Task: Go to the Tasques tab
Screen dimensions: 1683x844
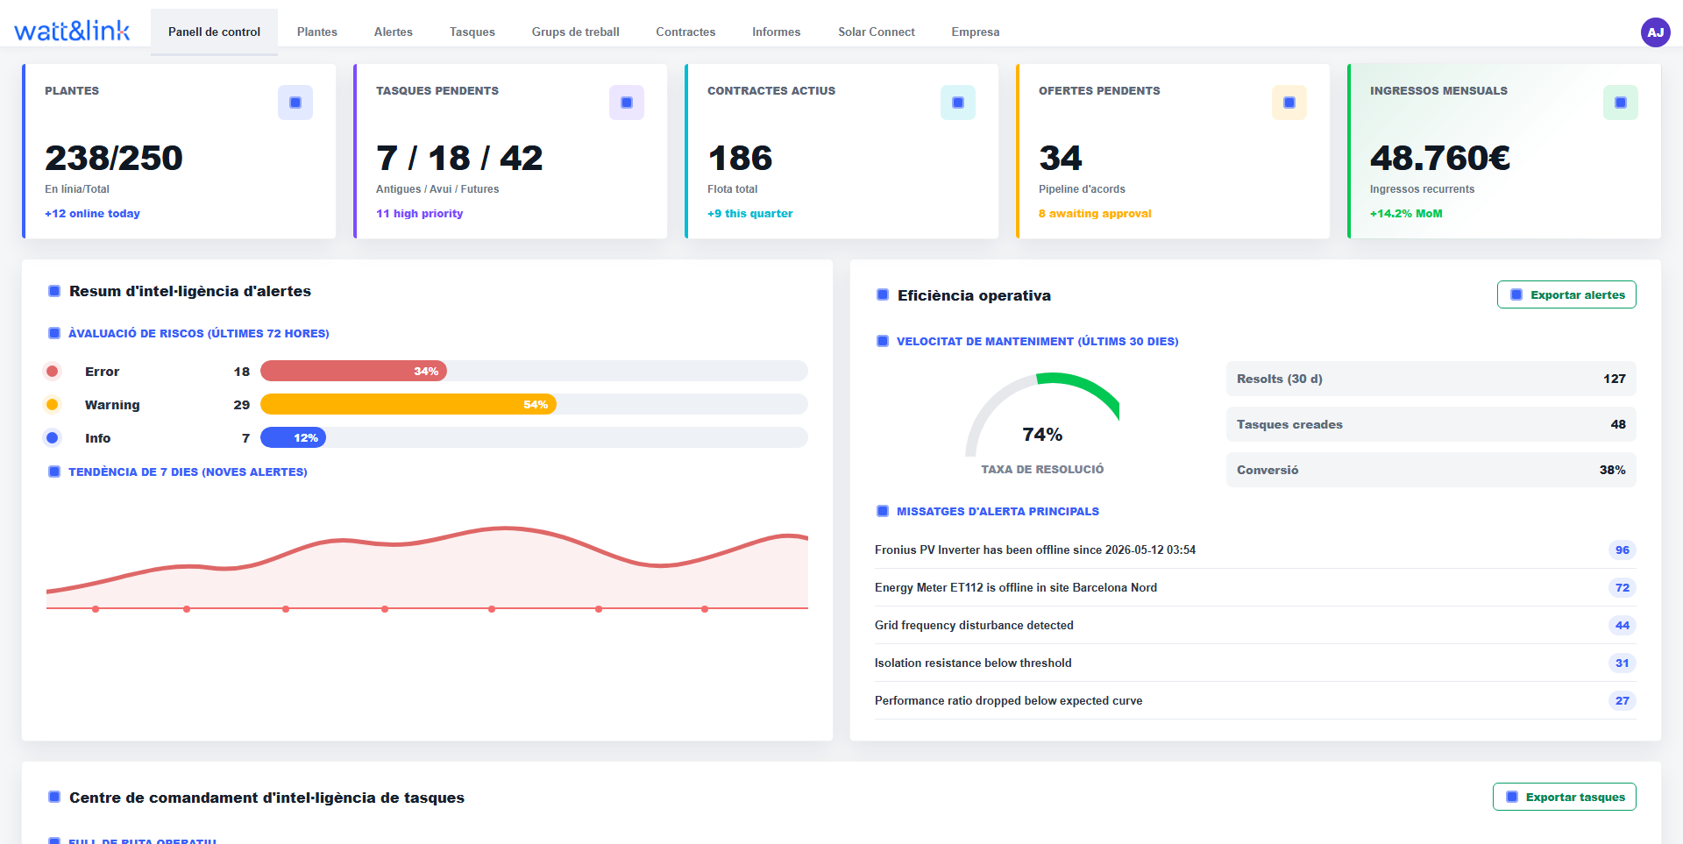Action: (x=472, y=32)
